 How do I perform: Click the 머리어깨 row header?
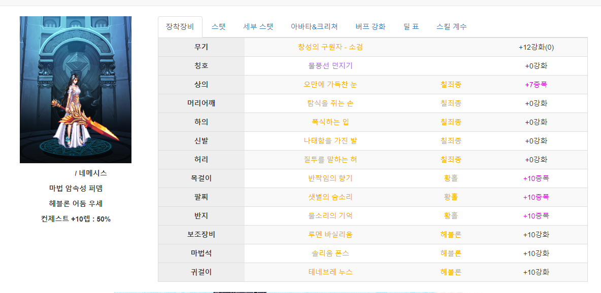(201, 103)
